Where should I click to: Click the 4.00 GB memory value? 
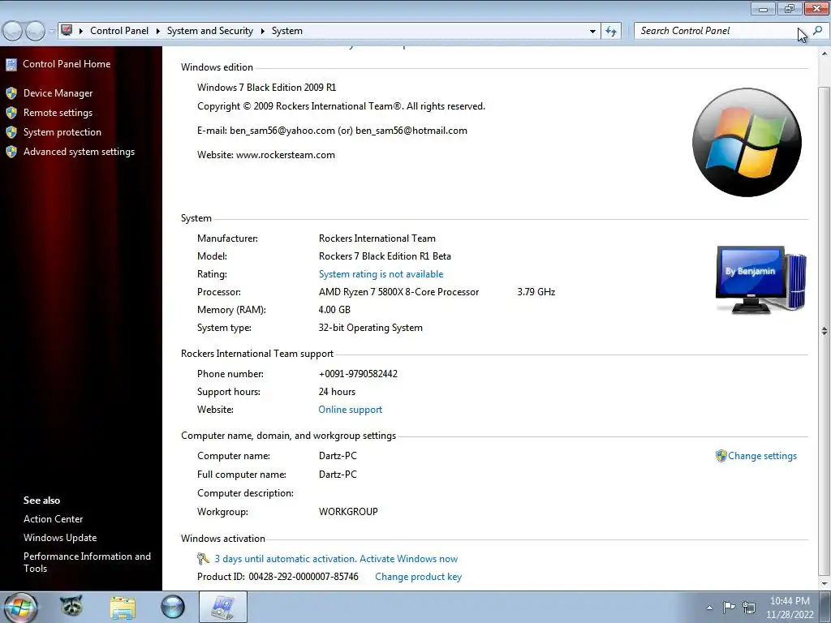coord(334,310)
